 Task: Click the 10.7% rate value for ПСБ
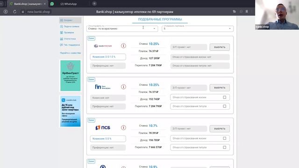(153, 126)
